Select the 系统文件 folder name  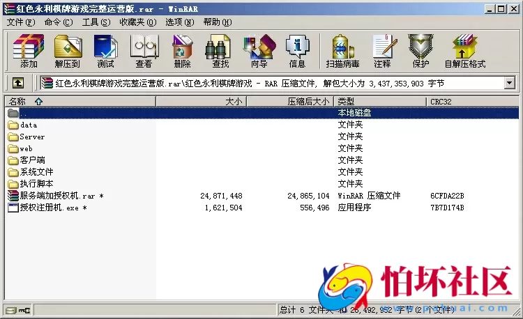tap(36, 172)
